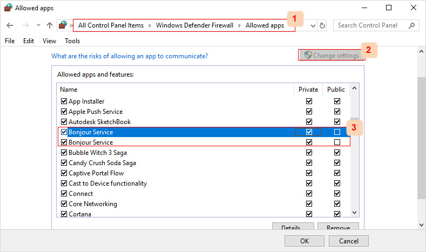Click apps list scroll down arrow
The height and width of the screenshot is (252, 426).
(x=354, y=213)
